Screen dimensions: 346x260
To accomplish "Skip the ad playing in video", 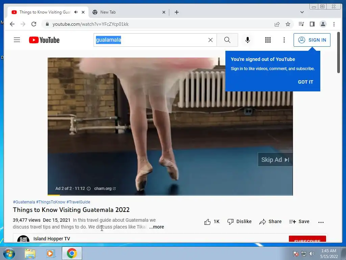I will pyautogui.click(x=275, y=160).
